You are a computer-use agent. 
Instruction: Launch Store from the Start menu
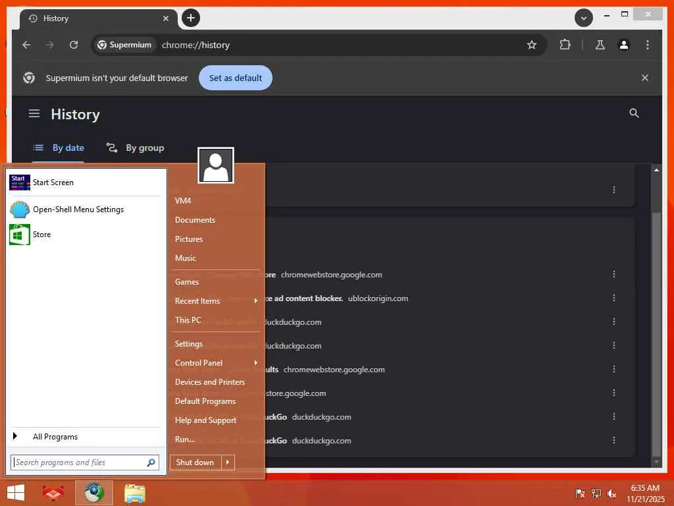click(85, 235)
